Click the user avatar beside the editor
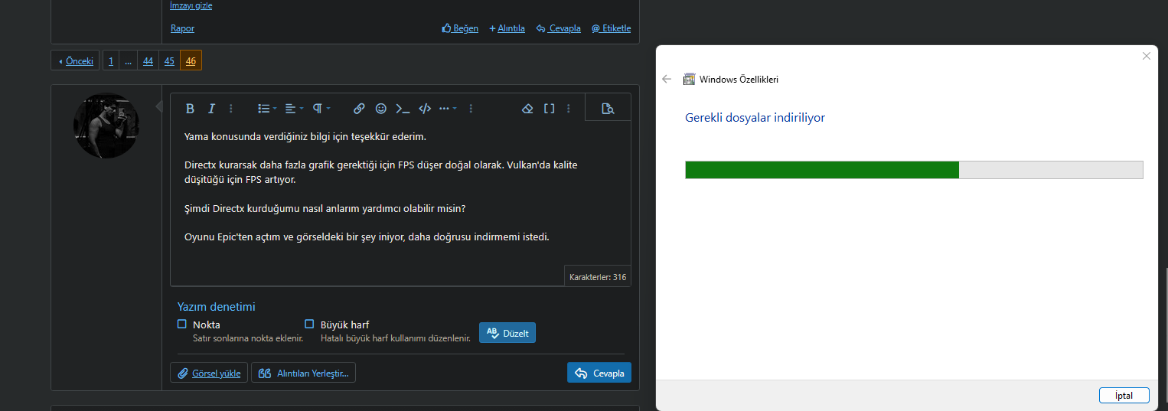Screen dimensions: 1168x411 point(106,126)
